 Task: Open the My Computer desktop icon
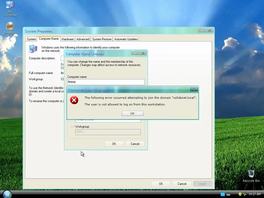(10, 9)
